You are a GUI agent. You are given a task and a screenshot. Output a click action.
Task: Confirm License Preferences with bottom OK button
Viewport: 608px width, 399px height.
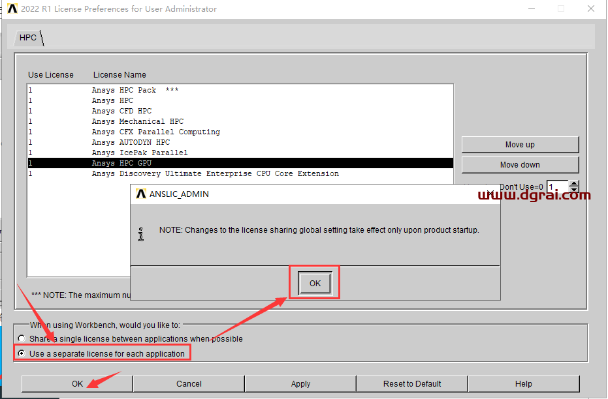(x=77, y=384)
